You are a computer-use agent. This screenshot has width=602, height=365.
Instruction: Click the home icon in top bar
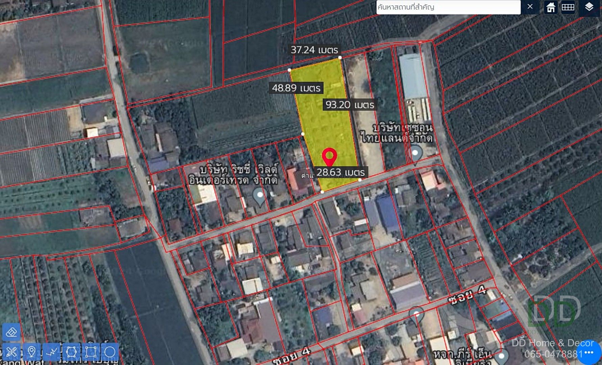click(x=551, y=7)
